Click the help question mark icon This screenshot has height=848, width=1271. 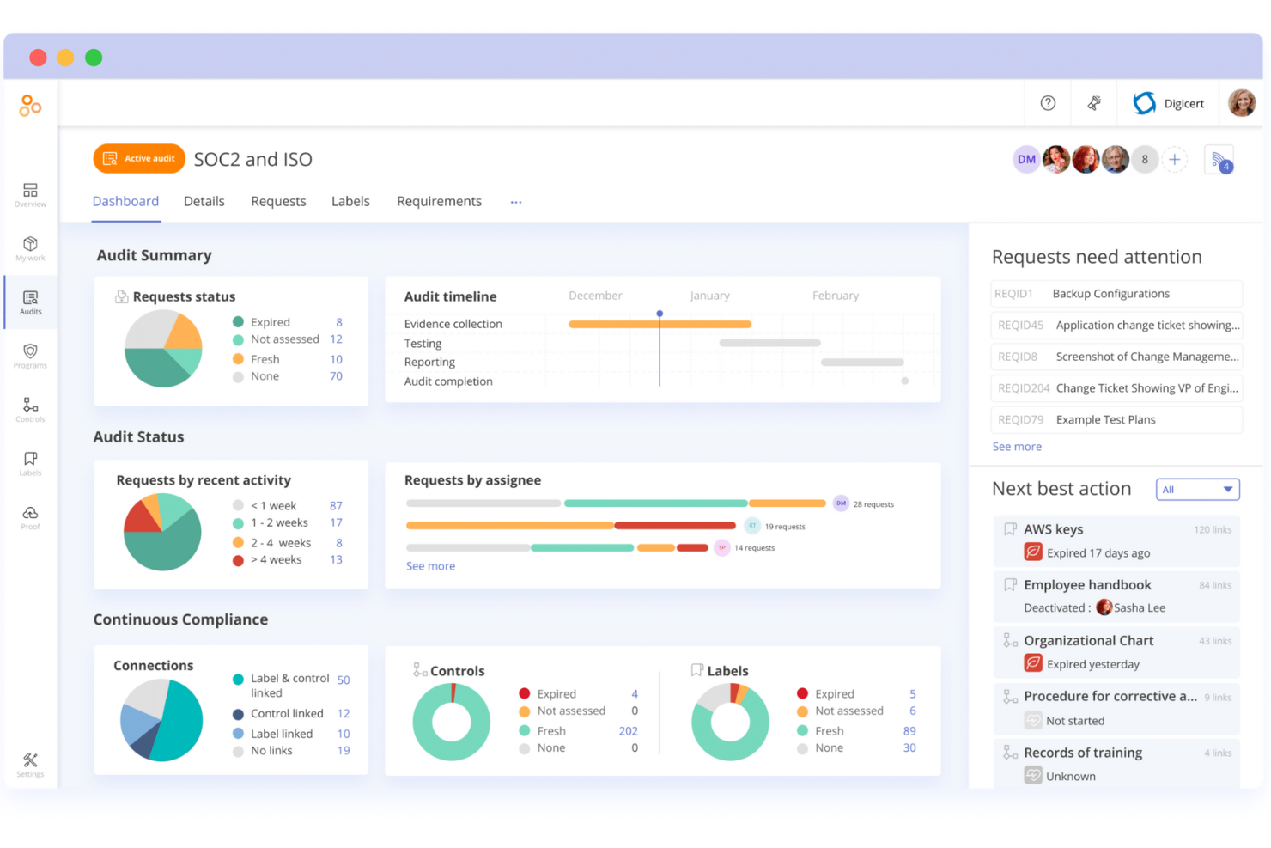click(x=1048, y=103)
